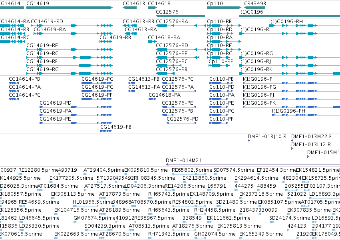The height and width of the screenshot is (240, 340).
Task: Open transcript CG14619-RD
Action: [47, 22]
